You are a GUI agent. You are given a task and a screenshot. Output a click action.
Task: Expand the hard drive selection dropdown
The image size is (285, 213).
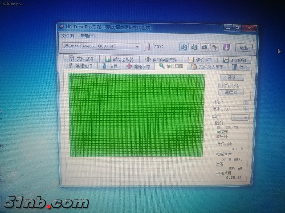click(x=137, y=46)
